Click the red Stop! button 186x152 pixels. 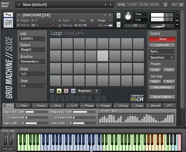coord(162,39)
